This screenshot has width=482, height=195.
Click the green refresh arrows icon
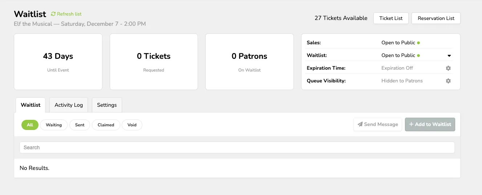pos(53,14)
